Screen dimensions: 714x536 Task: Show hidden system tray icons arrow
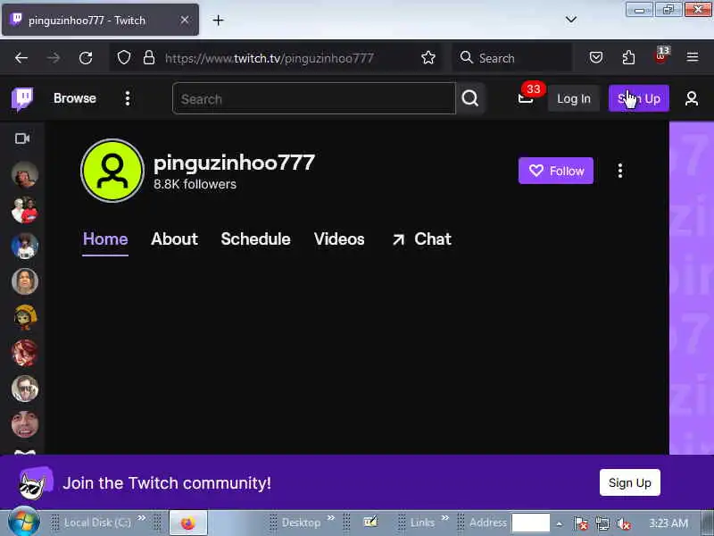(x=560, y=523)
